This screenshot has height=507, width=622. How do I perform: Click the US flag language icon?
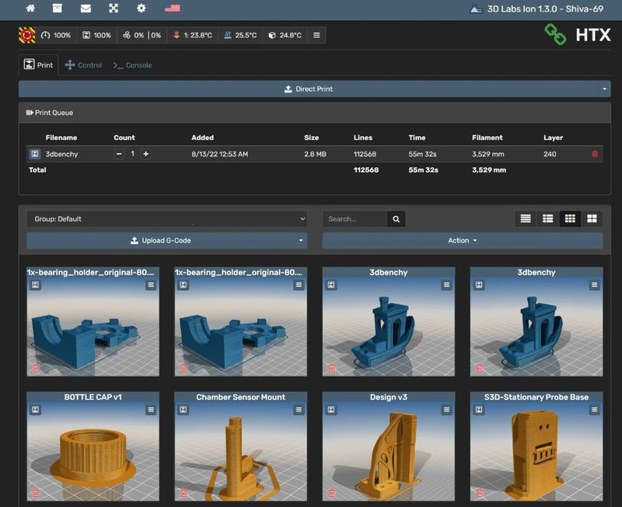point(172,9)
